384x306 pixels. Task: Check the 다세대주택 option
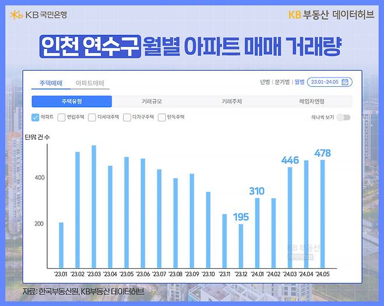tap(92, 117)
